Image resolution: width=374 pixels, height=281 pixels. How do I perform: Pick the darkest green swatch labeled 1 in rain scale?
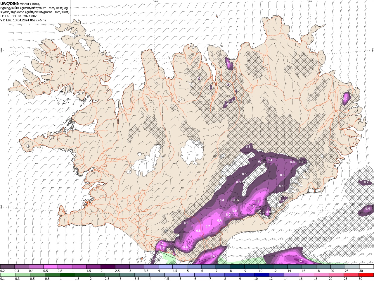pyautogui.click(x=67, y=275)
